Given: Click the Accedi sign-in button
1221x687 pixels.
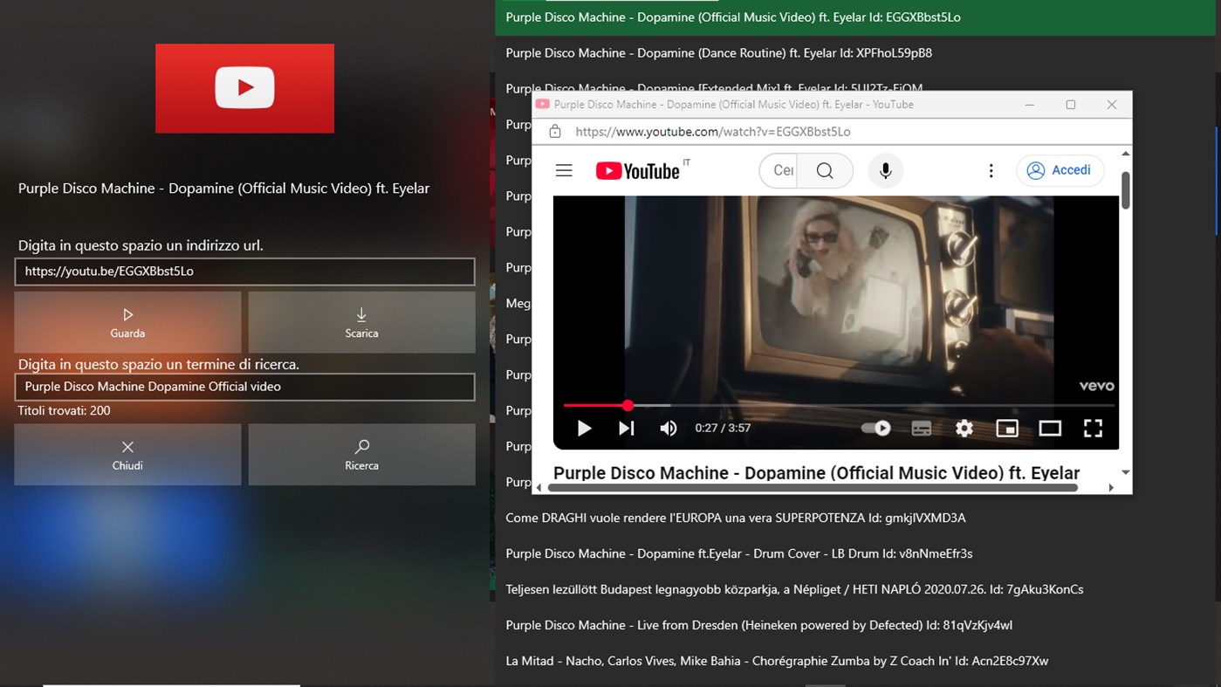Looking at the screenshot, I should tap(1060, 170).
